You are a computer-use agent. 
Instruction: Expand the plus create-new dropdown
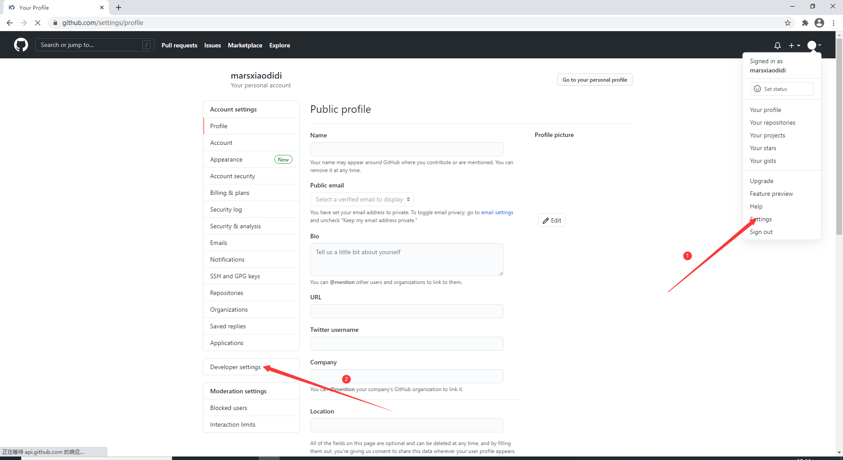coord(794,45)
